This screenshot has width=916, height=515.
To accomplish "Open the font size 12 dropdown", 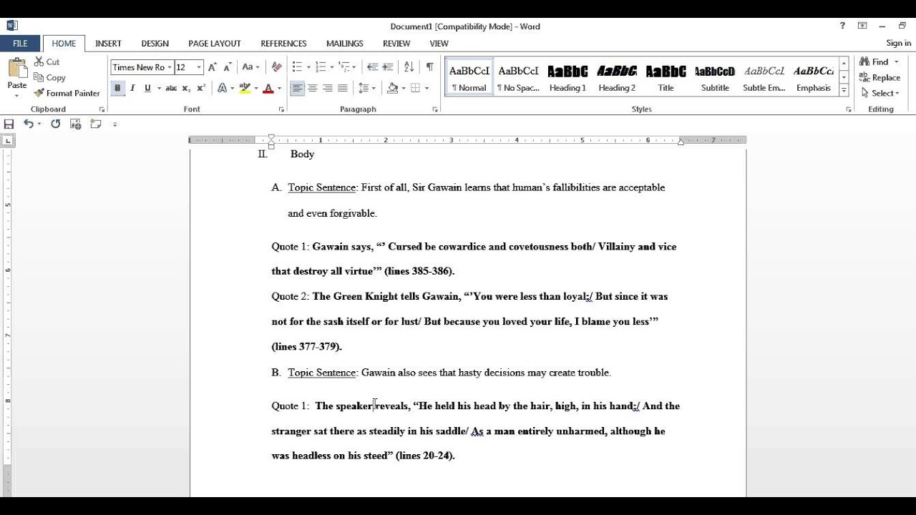I will click(199, 67).
